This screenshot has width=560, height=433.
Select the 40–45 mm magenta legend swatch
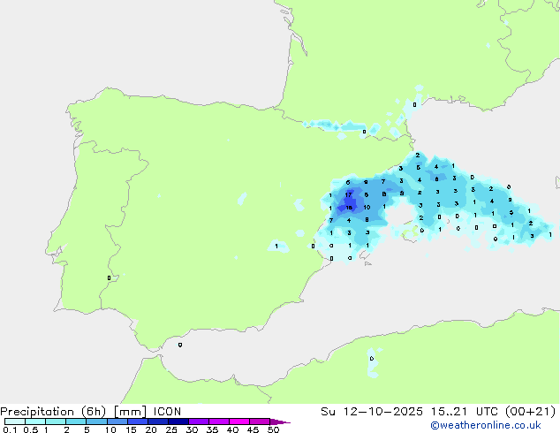pos(239,422)
